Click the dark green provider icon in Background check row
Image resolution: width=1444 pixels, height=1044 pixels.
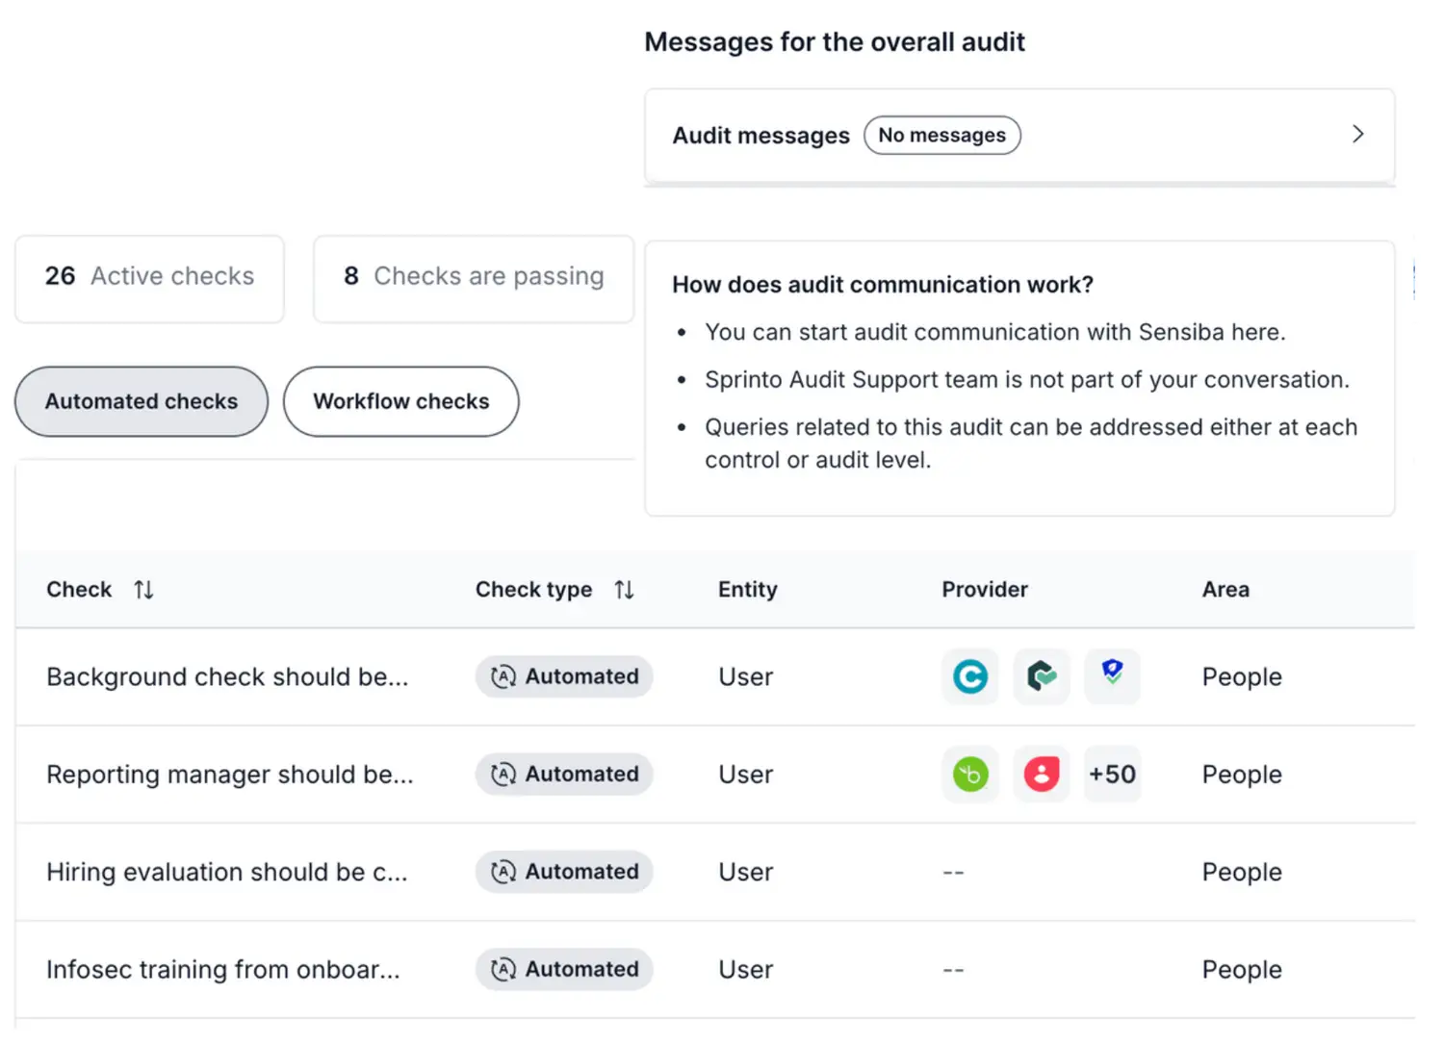[x=1041, y=676]
